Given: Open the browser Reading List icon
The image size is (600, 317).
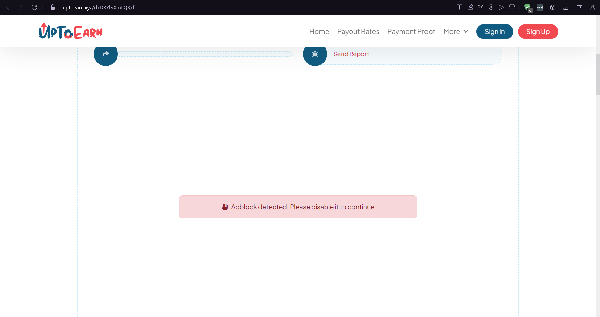Looking at the screenshot, I should click(x=459, y=7).
